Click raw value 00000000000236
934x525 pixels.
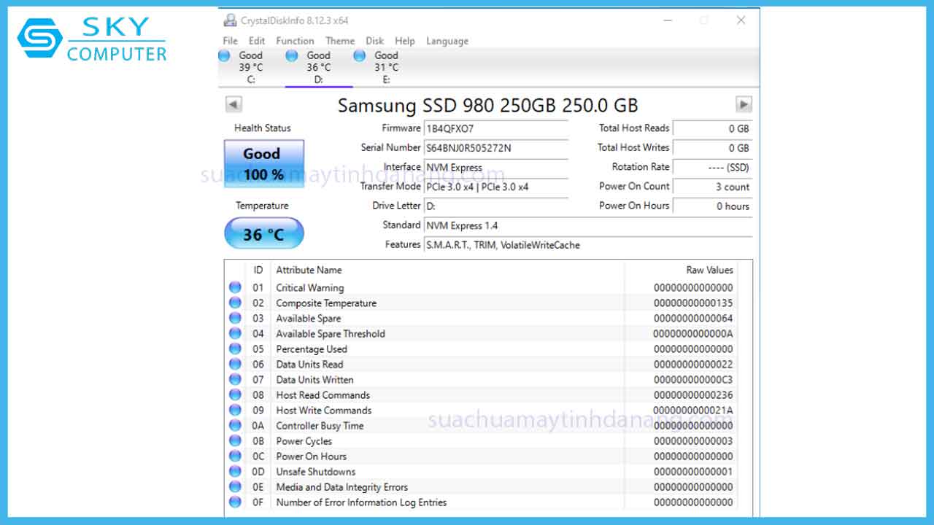pyautogui.click(x=693, y=395)
